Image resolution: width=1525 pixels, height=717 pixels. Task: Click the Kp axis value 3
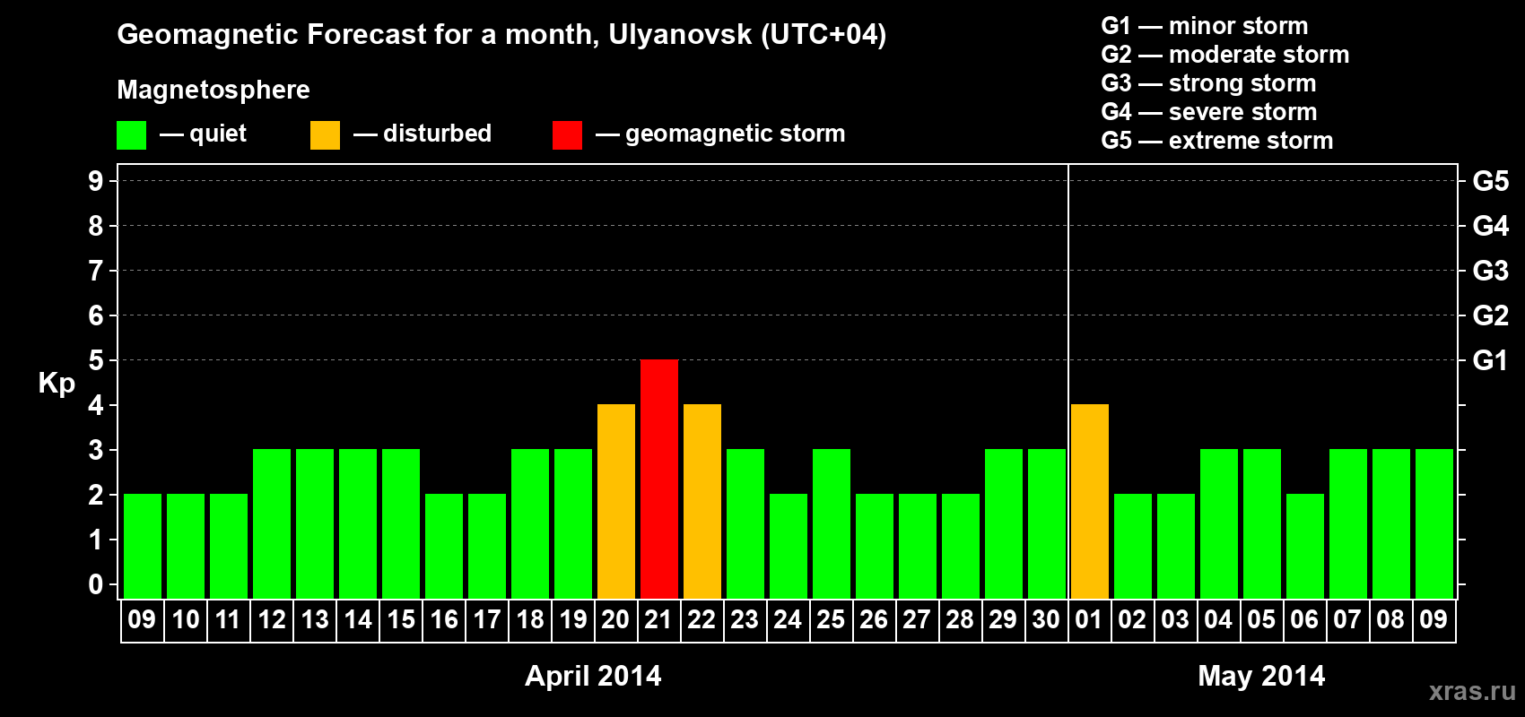point(96,450)
